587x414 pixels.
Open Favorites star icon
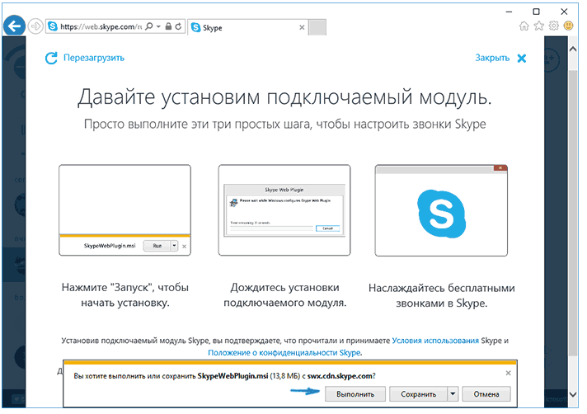[539, 26]
